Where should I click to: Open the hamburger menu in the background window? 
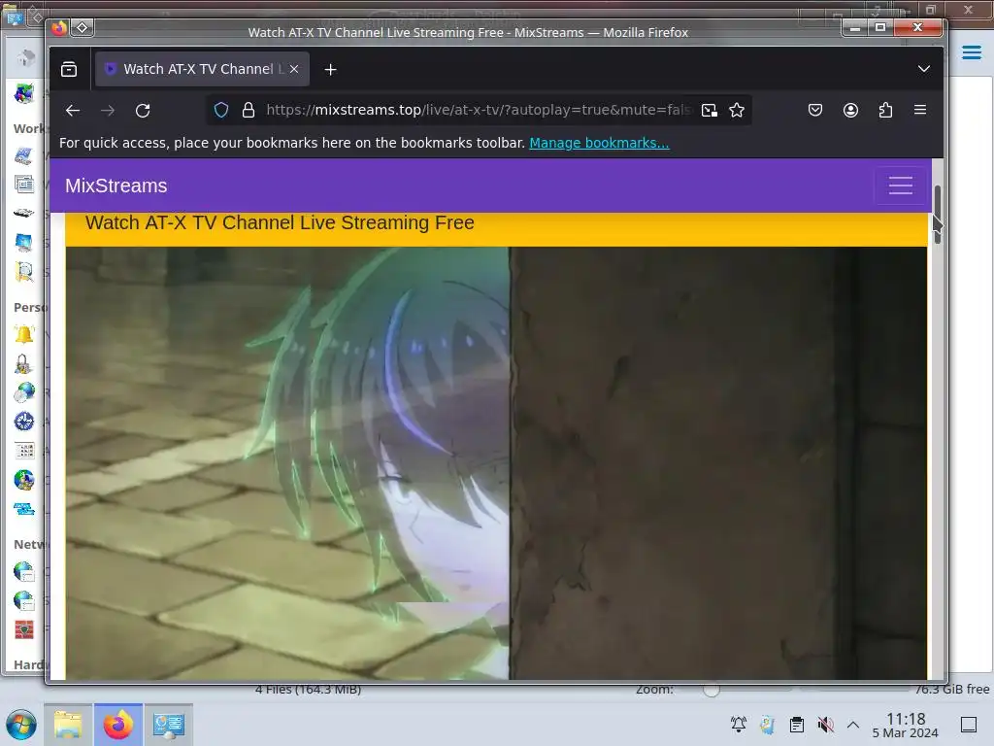click(x=971, y=52)
